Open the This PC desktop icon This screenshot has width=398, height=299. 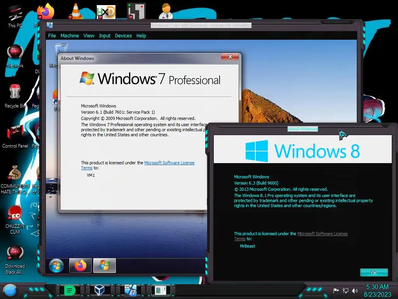click(15, 16)
